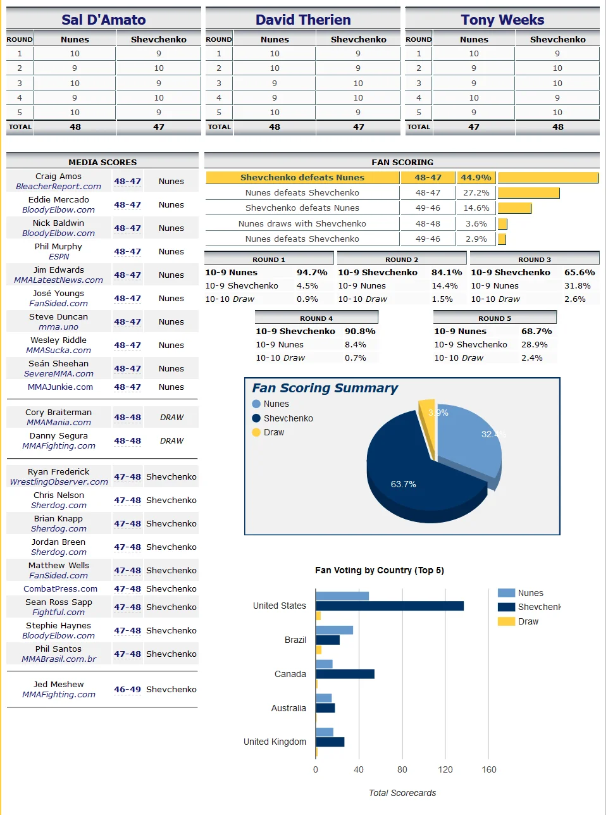
Task: Open Tony Weeks judge heading link
Action: (502, 20)
